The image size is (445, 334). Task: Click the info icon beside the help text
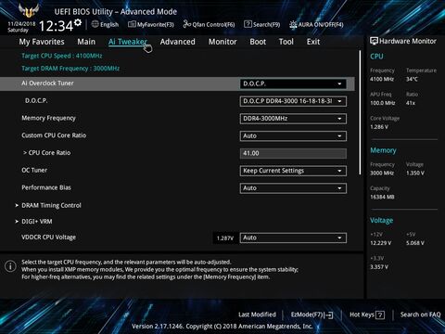click(x=10, y=266)
